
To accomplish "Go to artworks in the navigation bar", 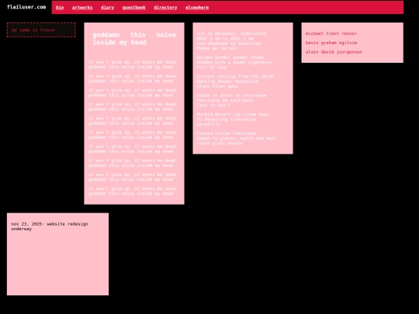I will 82,8.
